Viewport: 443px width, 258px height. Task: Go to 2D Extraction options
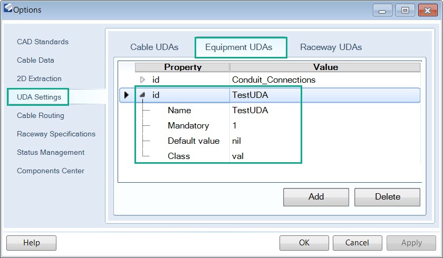click(39, 78)
